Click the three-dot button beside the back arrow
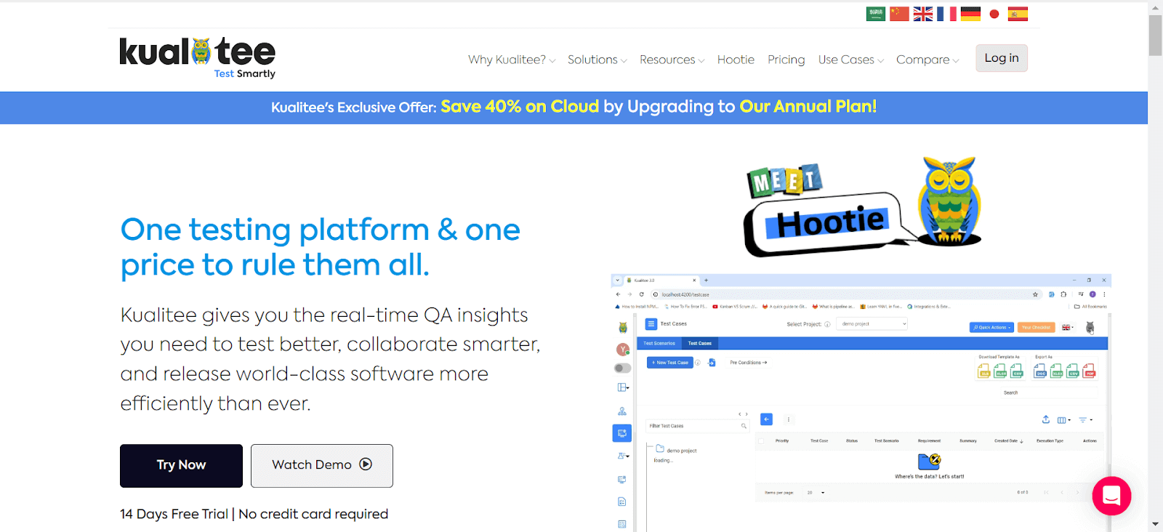Image resolution: width=1163 pixels, height=532 pixels. point(789,419)
